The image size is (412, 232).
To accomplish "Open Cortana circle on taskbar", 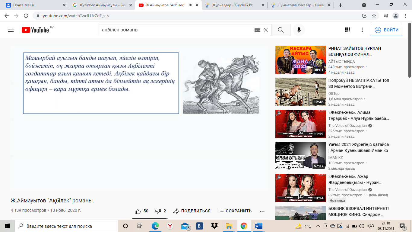I will tap(125, 226).
